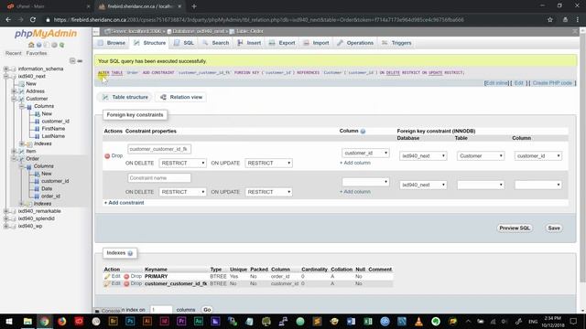Image resolution: width=586 pixels, height=329 pixels.
Task: Open the Windows Start menu
Action: pos(9,321)
